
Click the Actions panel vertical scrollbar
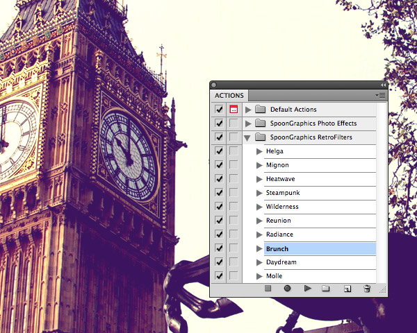pos(382,193)
